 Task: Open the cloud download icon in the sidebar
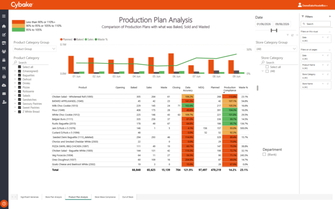4,85
